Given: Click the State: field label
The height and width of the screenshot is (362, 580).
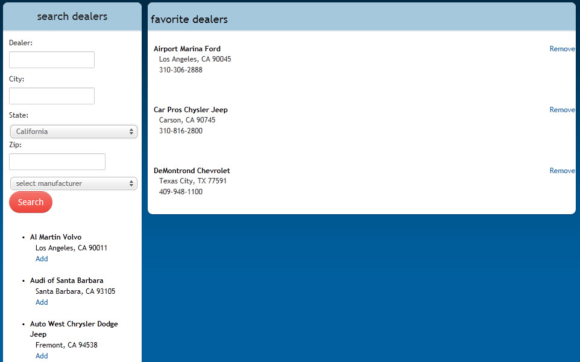Looking at the screenshot, I should click(19, 115).
